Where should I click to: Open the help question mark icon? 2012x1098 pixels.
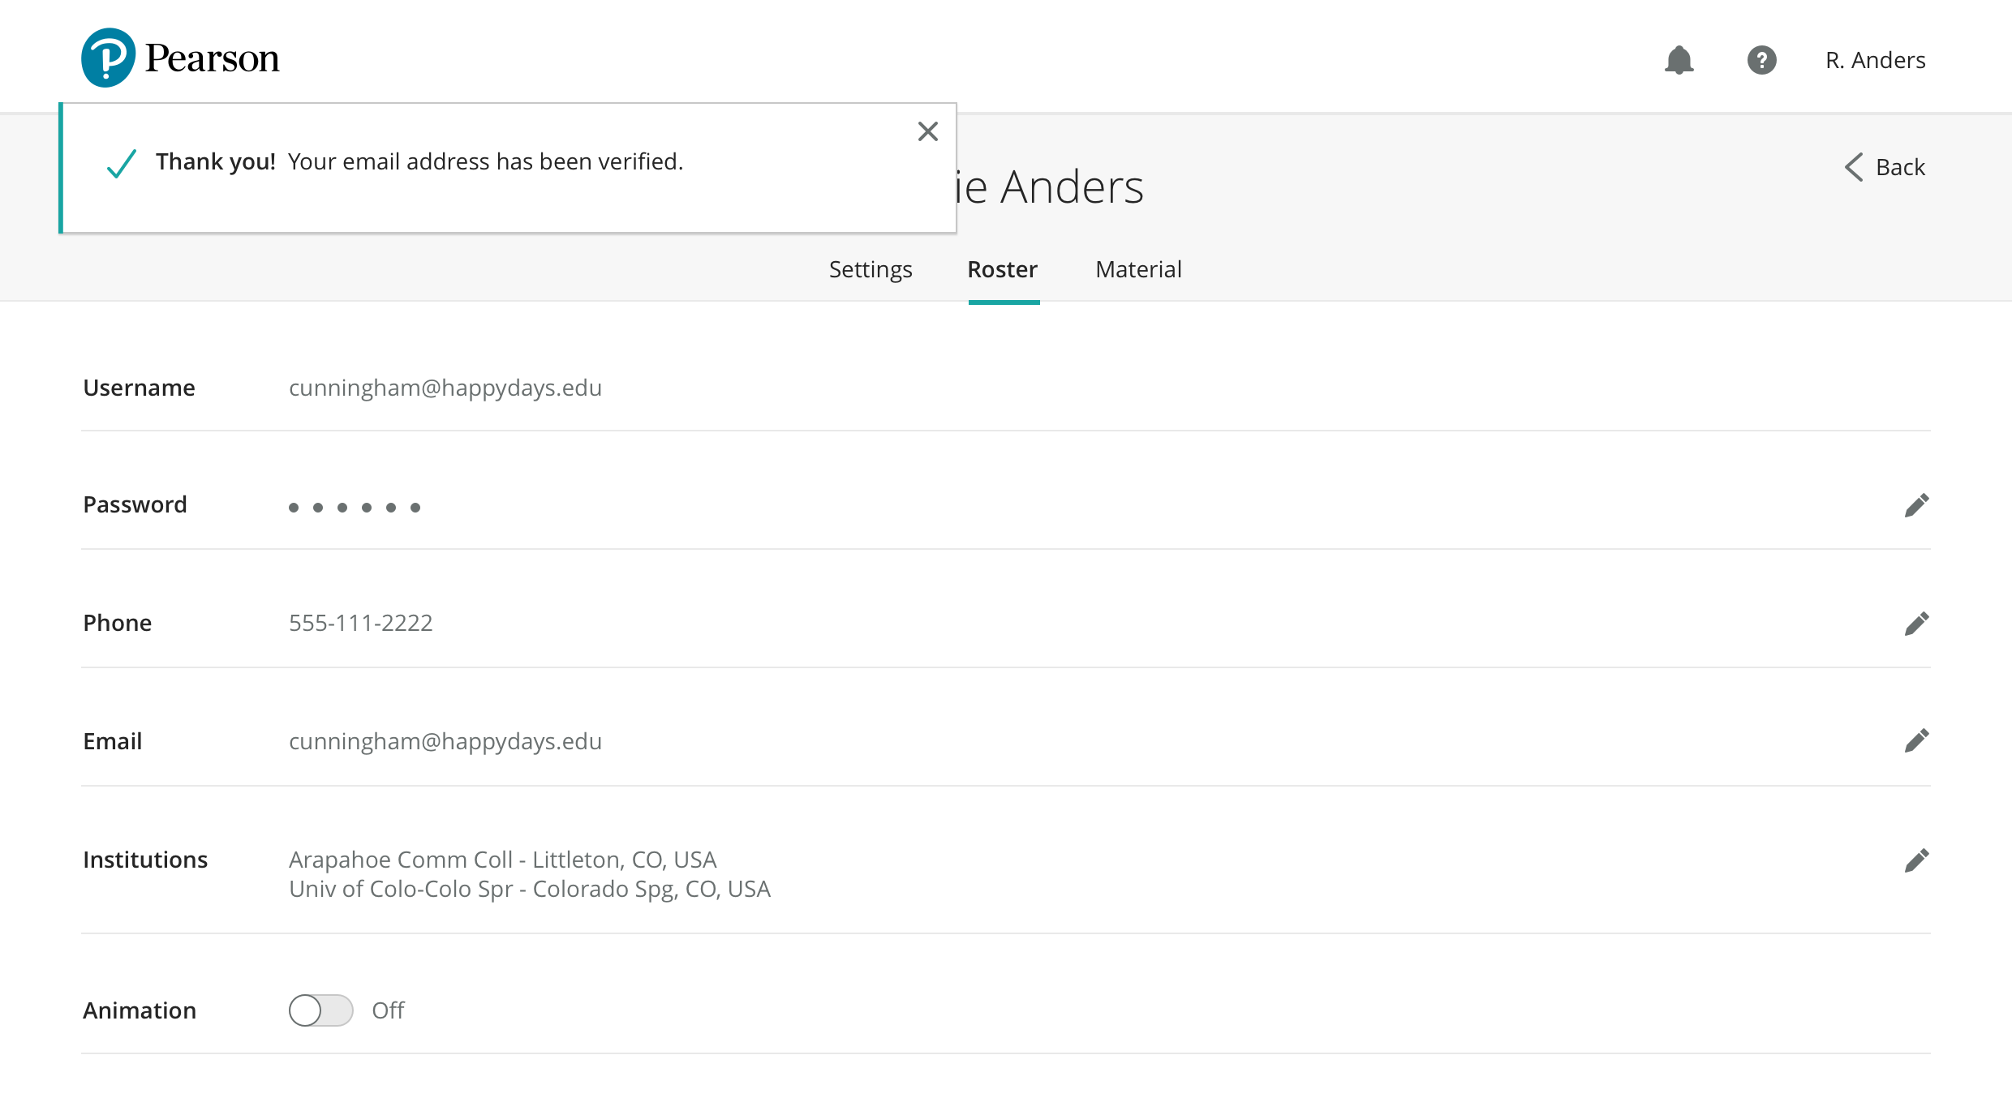click(1761, 60)
